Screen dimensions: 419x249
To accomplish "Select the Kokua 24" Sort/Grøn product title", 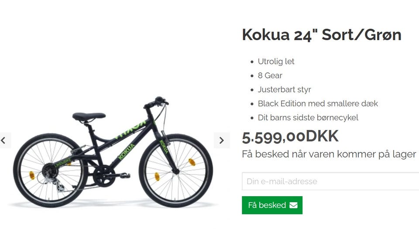I will 322,35.
